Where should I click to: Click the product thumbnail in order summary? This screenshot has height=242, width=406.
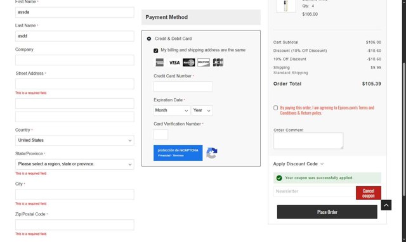(x=285, y=6)
